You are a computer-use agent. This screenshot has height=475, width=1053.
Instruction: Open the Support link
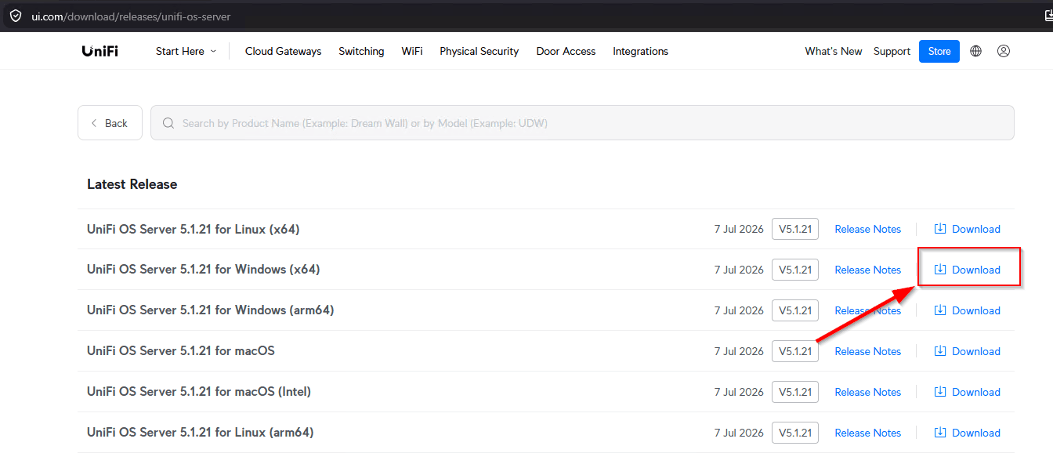point(892,51)
